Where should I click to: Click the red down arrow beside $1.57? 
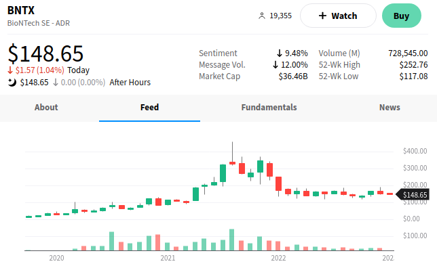pos(10,70)
